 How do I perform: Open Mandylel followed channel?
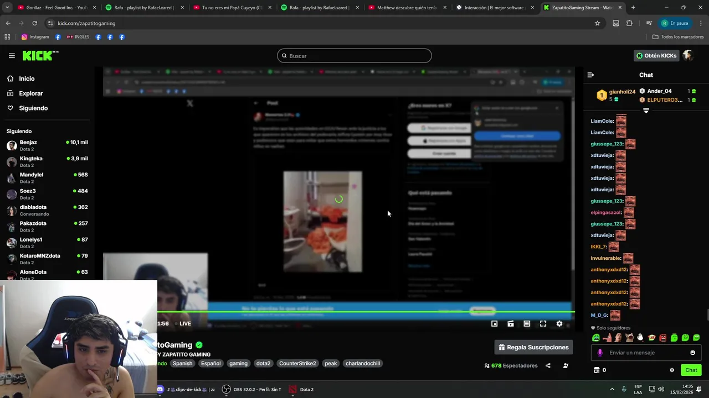pyautogui.click(x=47, y=178)
